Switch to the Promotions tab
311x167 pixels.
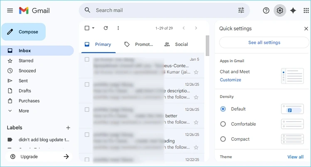point(139,44)
